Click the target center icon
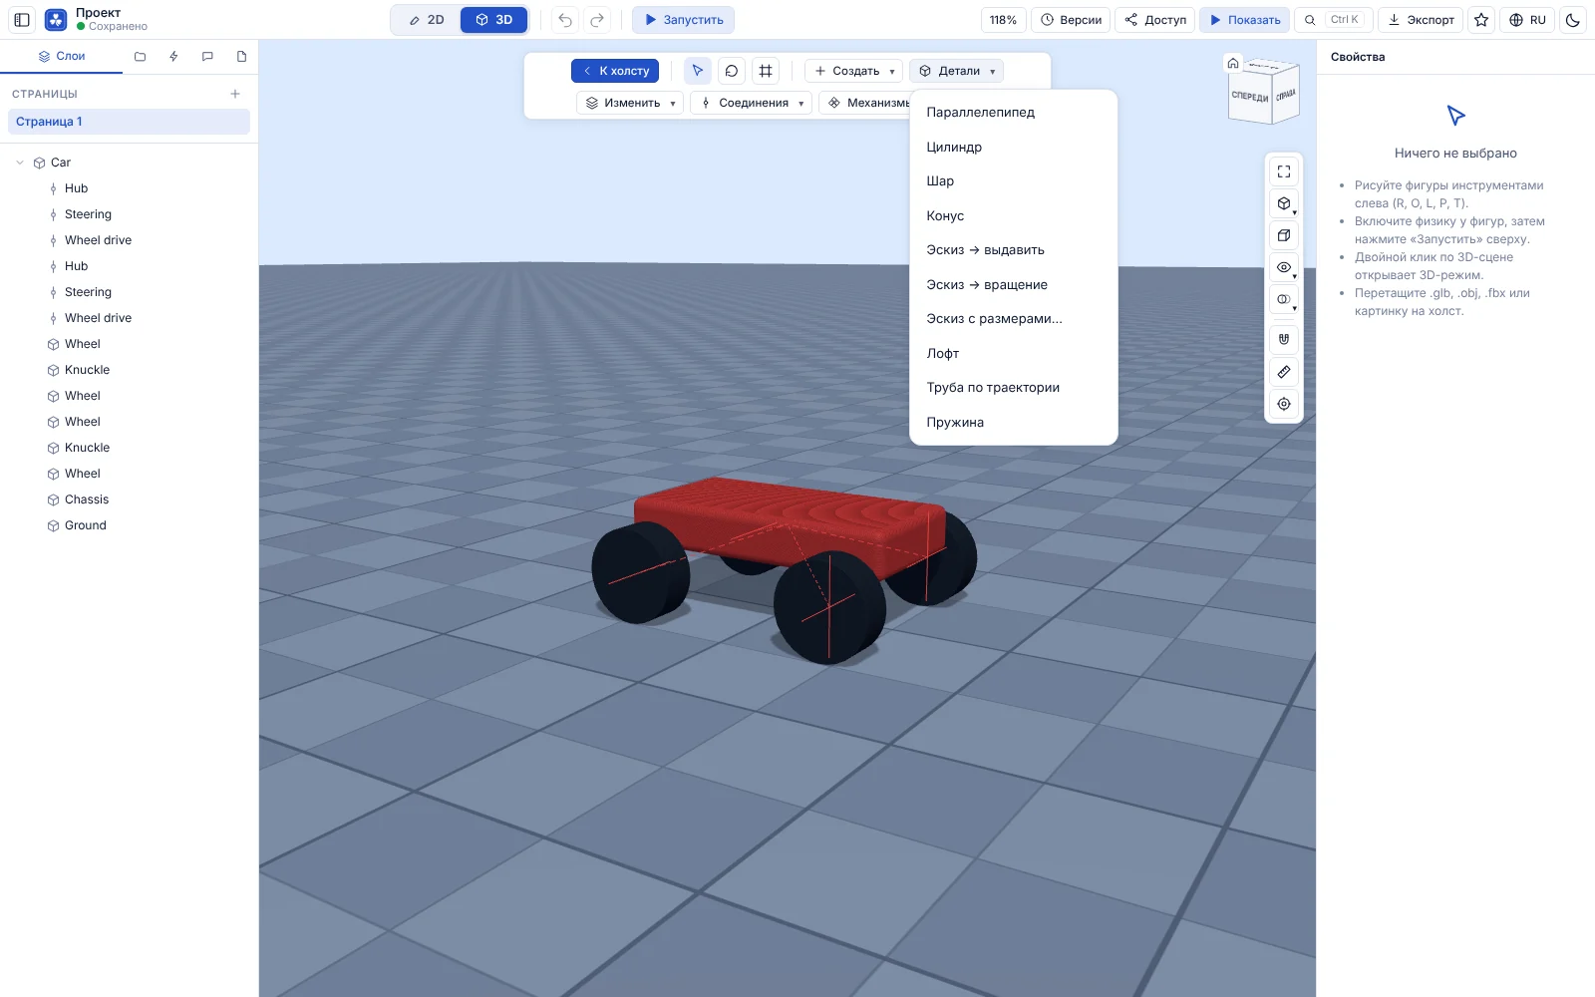Screen dimensions: 1595x997 [1284, 404]
